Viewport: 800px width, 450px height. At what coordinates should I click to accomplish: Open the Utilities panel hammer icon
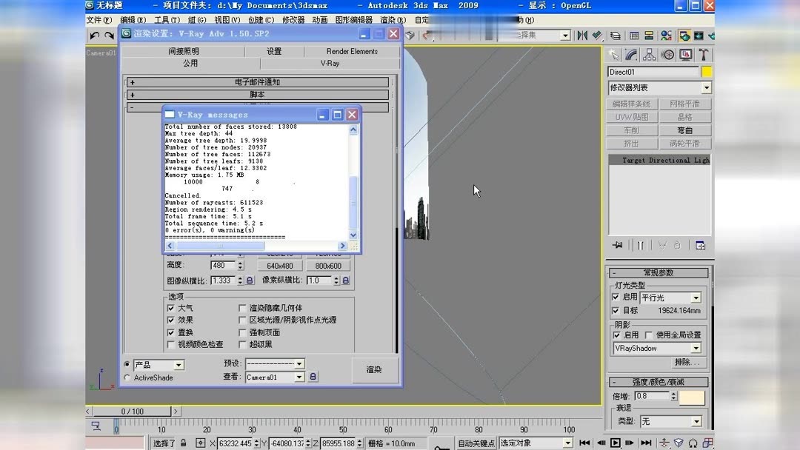point(702,55)
